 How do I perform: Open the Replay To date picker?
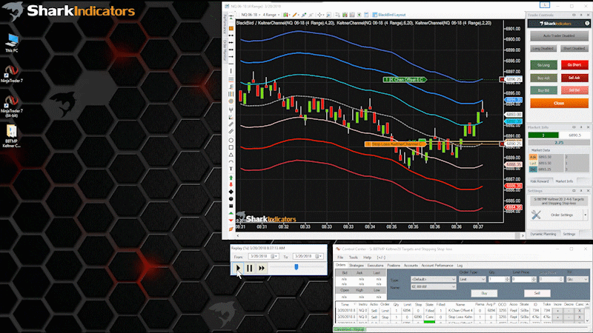319,256
